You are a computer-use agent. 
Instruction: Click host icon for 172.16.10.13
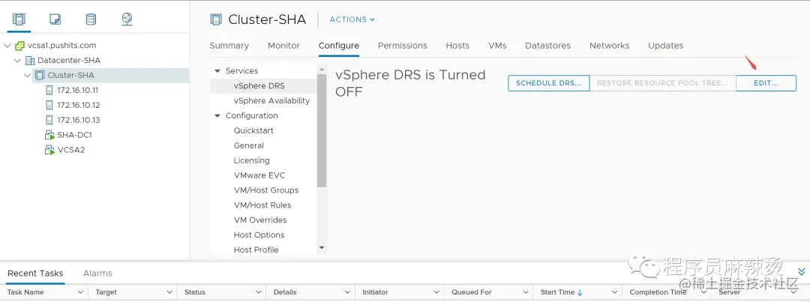tap(49, 121)
